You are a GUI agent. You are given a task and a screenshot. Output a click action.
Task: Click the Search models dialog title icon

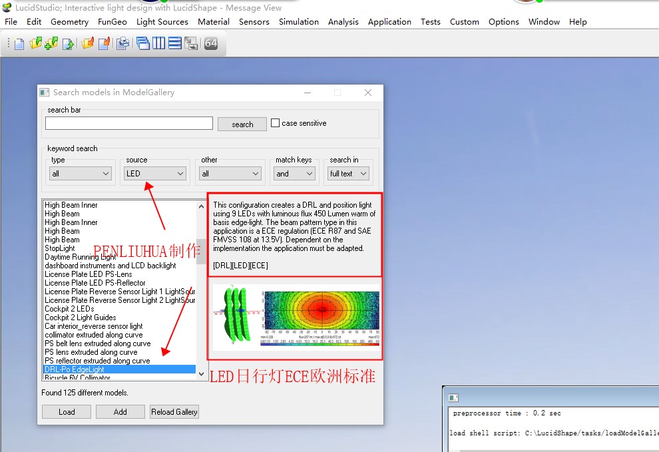tap(45, 92)
